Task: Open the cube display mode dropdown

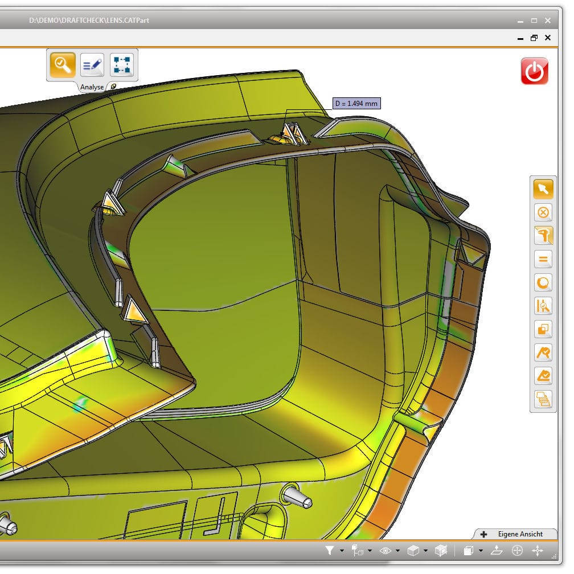Action: point(424,551)
